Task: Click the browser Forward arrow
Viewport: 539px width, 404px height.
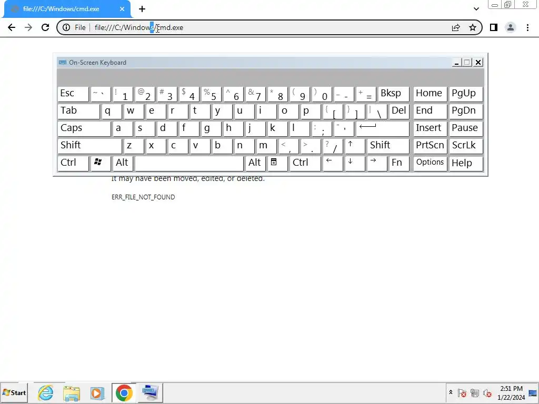Action: tap(28, 27)
